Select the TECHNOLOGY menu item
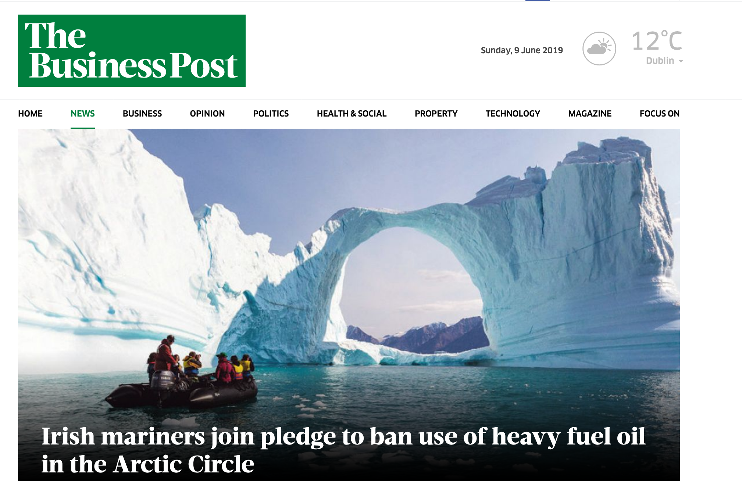The height and width of the screenshot is (500, 742). pos(513,114)
